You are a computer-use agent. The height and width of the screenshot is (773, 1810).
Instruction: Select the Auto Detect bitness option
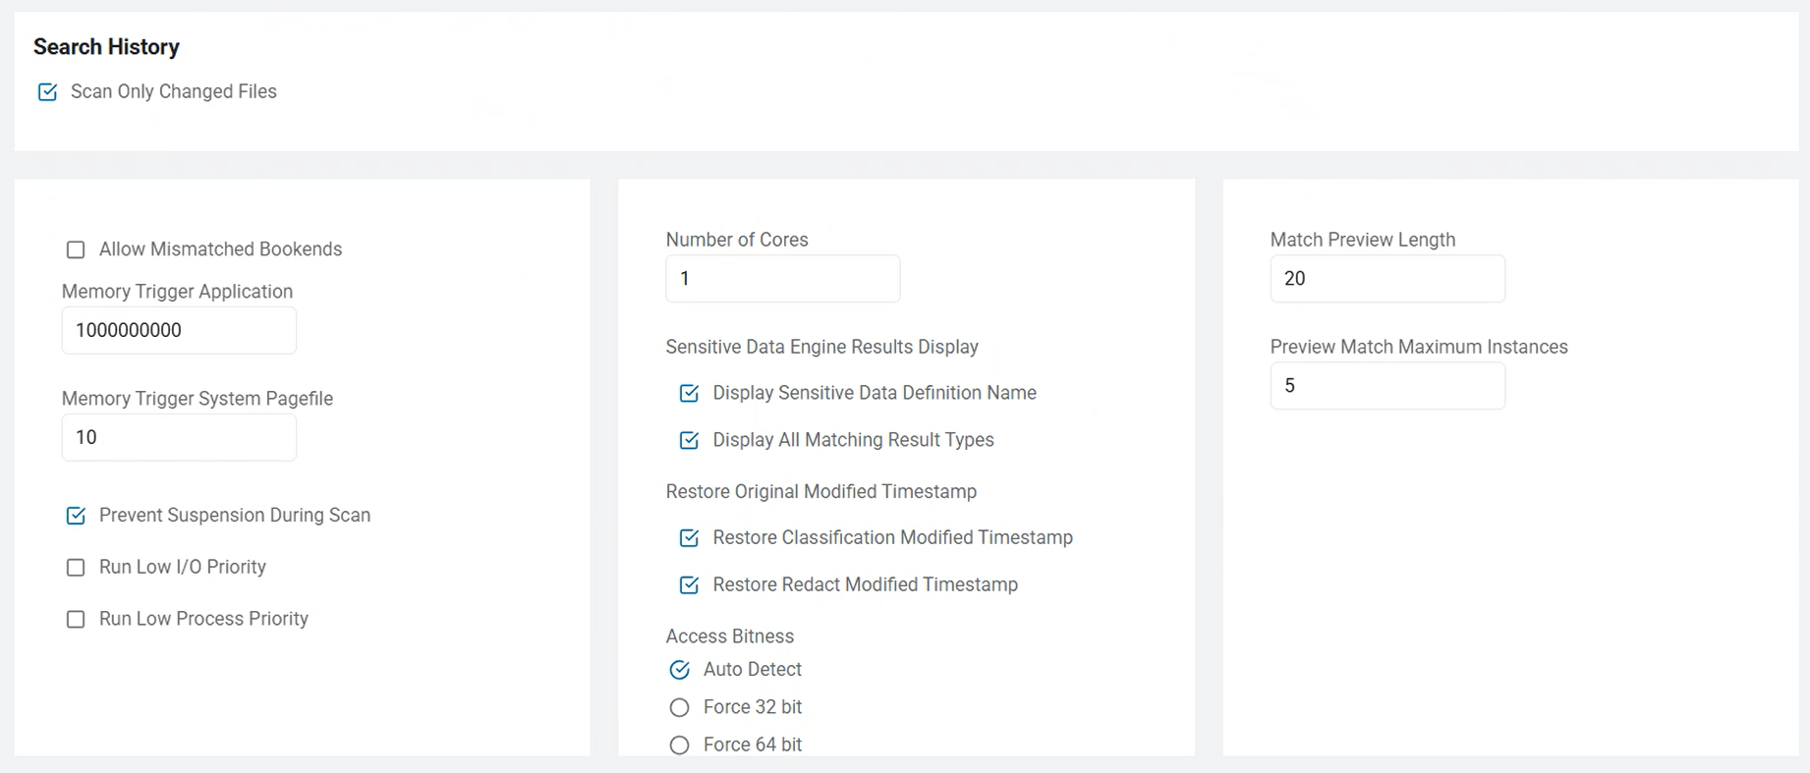point(679,670)
